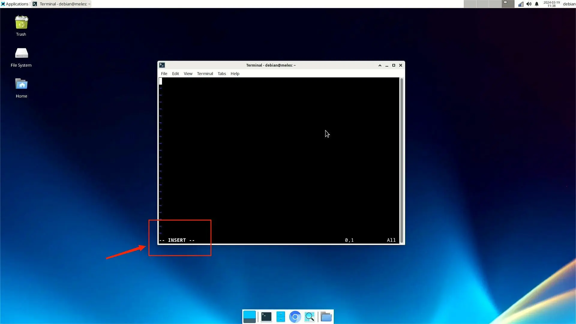576x324 pixels.
Task: Open the Home folder desktop icon
Action: [21, 88]
